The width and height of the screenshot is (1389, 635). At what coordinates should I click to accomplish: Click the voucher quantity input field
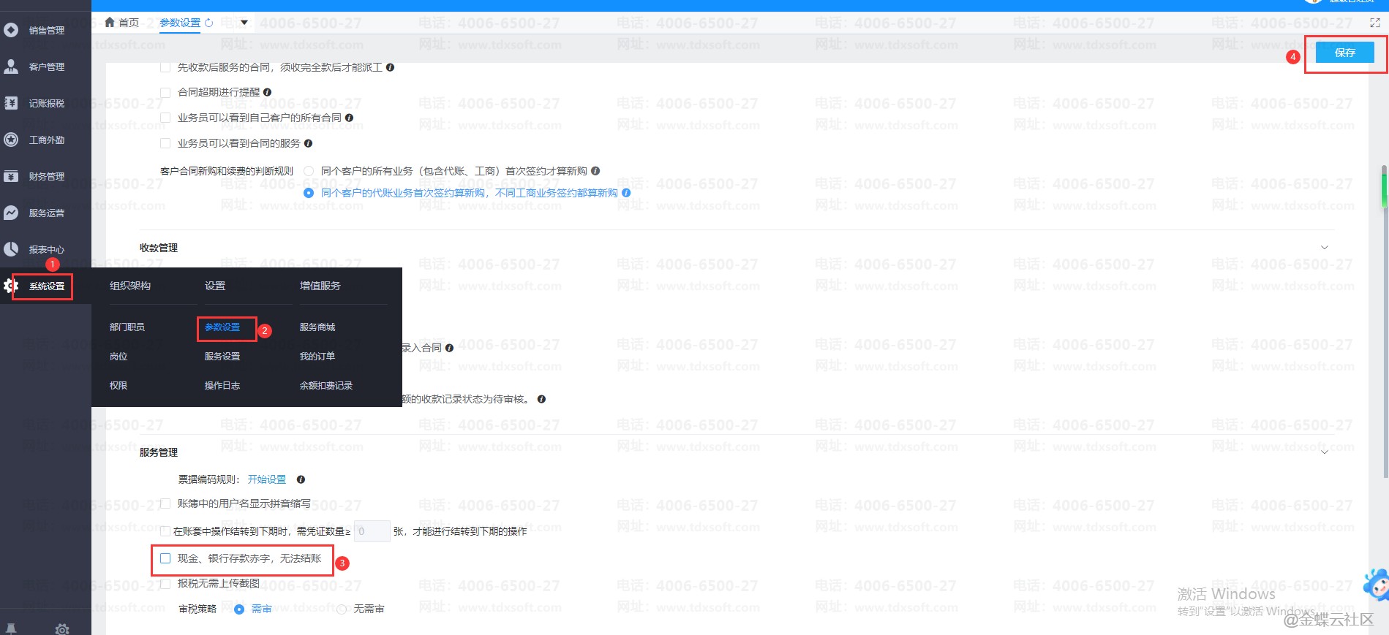point(372,531)
